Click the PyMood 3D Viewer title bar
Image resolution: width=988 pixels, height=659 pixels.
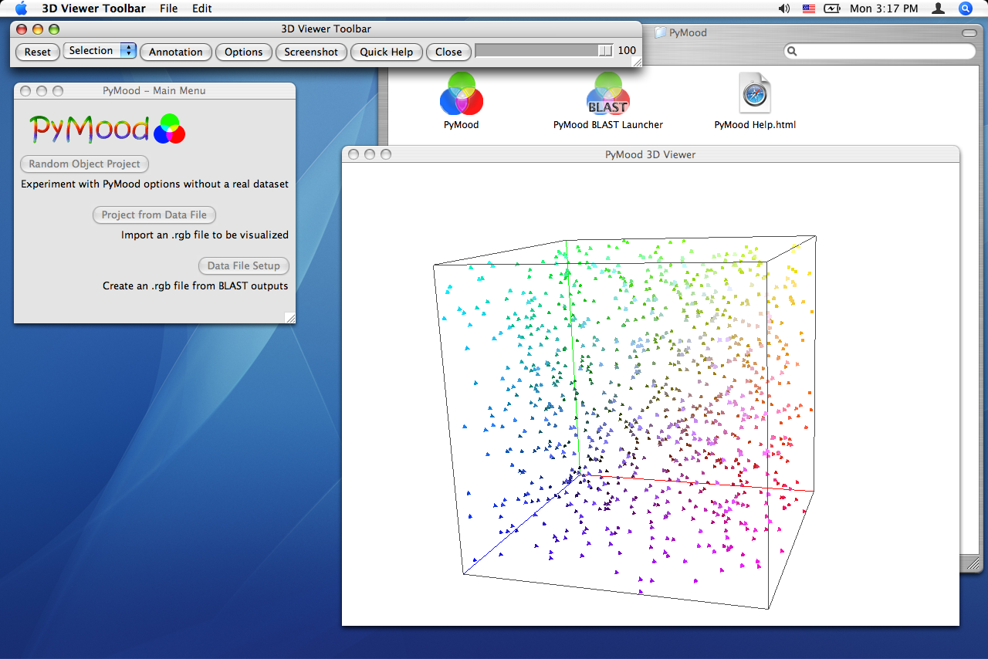651,154
